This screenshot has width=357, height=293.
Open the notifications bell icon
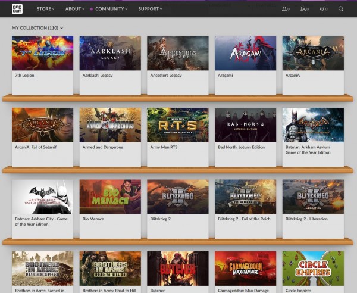click(x=284, y=9)
